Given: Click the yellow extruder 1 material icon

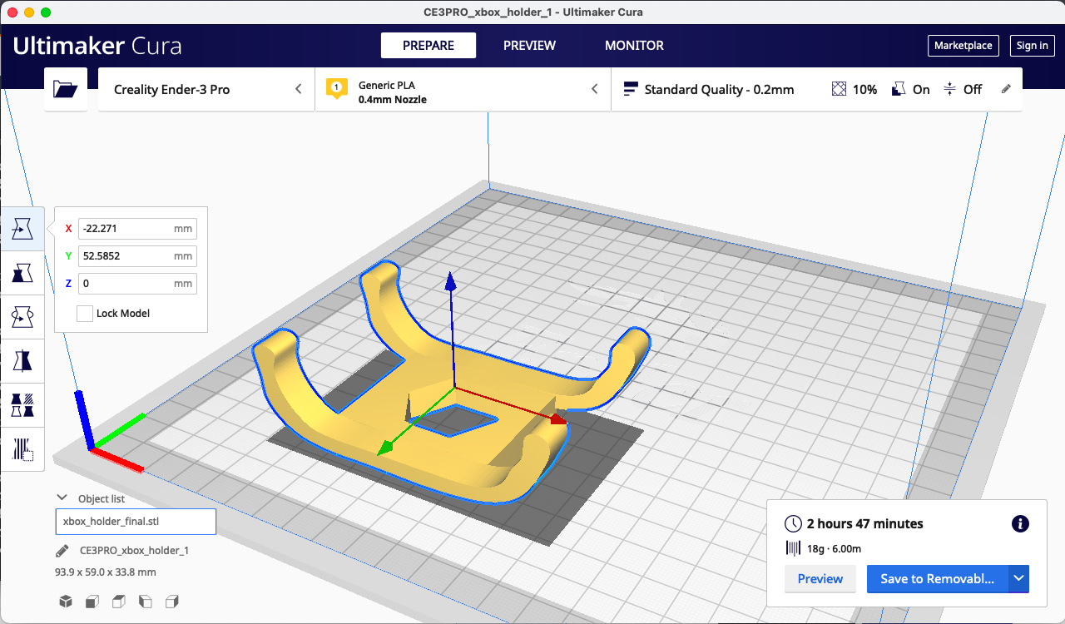Looking at the screenshot, I should (x=337, y=89).
